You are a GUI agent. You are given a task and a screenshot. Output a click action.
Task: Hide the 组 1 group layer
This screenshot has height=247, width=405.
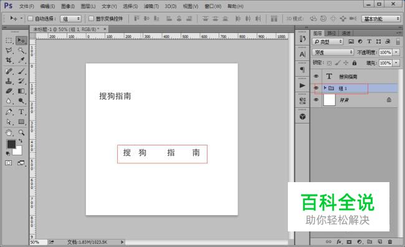pos(316,88)
